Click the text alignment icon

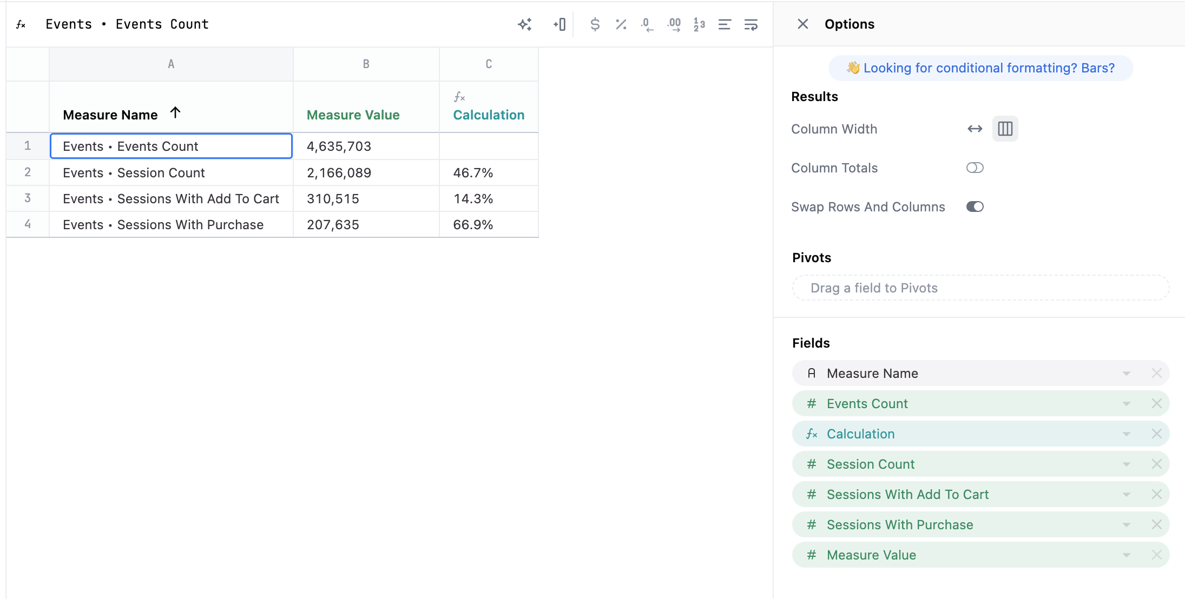(x=725, y=24)
